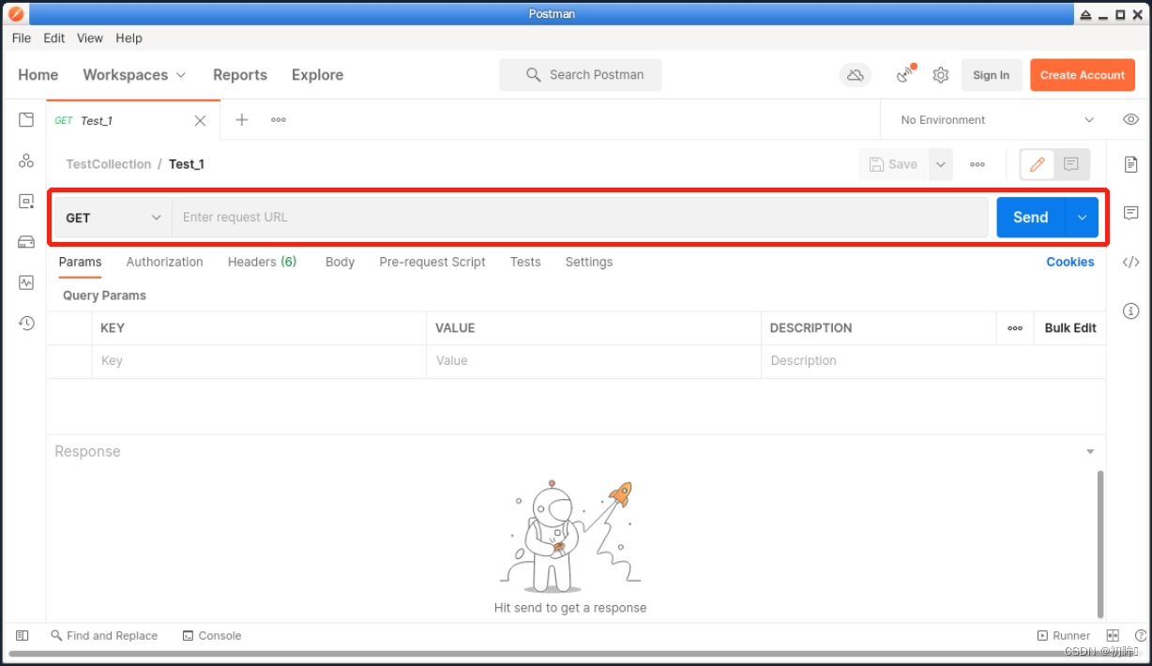The image size is (1152, 666).
Task: Open the Workspaces dropdown
Action: (x=134, y=75)
